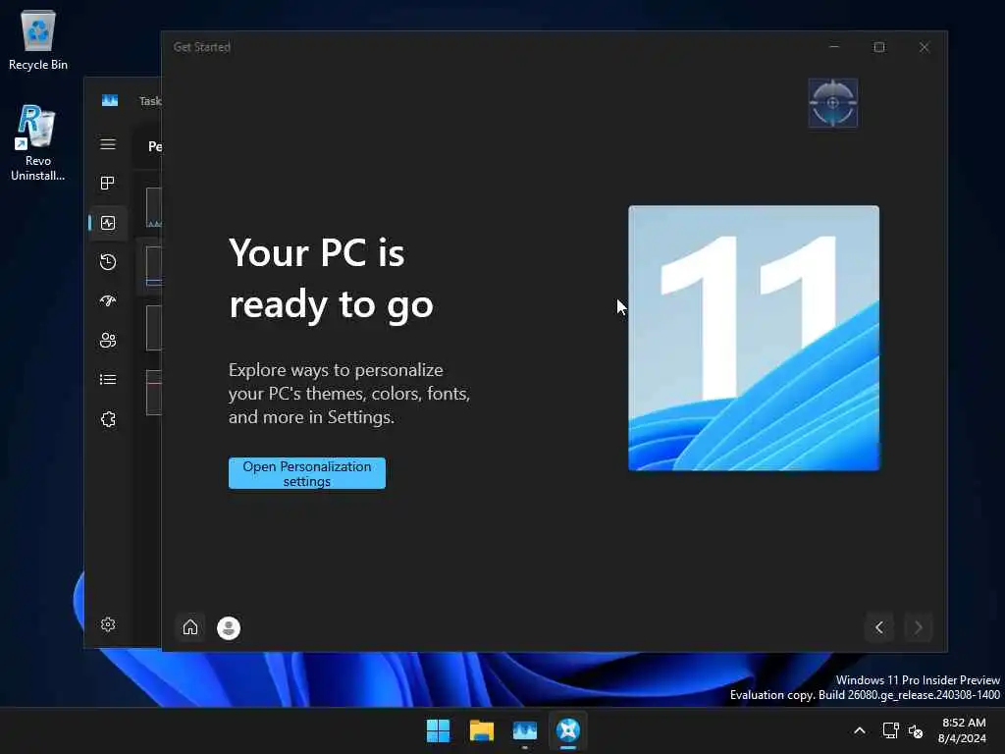
Task: Open Task Manager Processes page
Action: pos(108,184)
